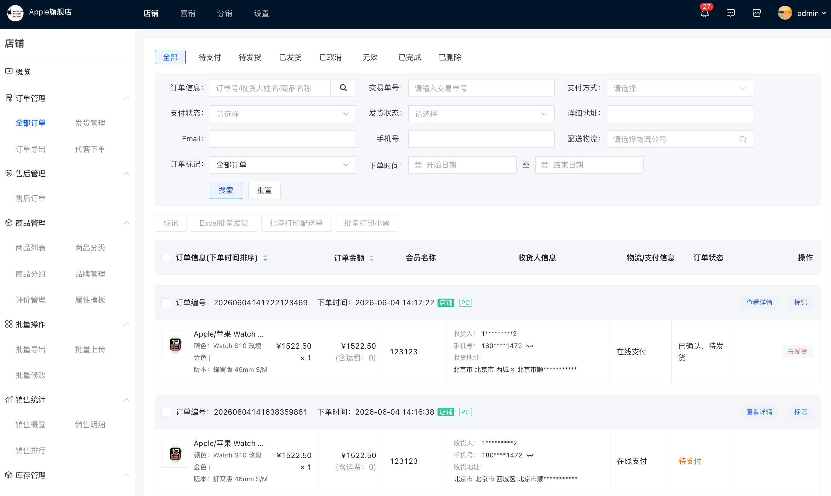Click 去发货 for order 20260604141722123469

(x=797, y=351)
